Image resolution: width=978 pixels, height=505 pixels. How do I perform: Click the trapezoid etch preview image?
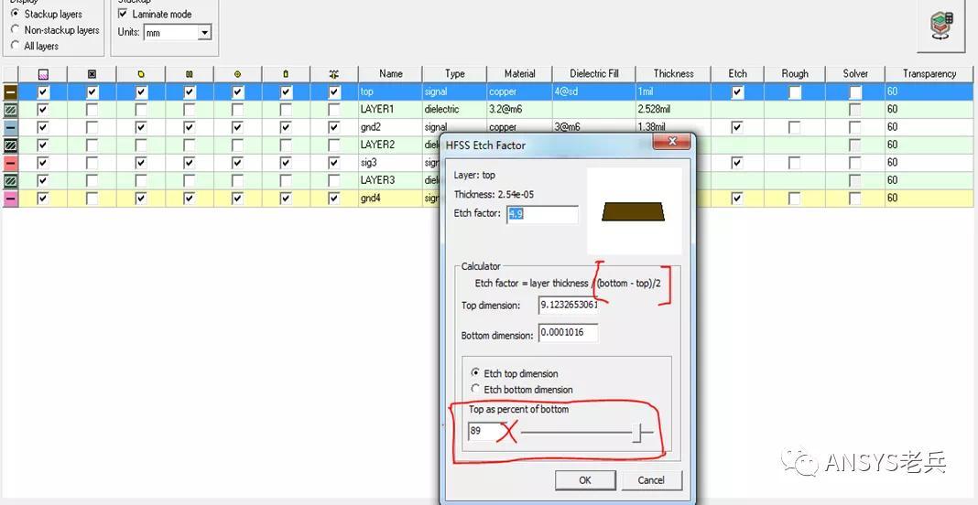633,210
